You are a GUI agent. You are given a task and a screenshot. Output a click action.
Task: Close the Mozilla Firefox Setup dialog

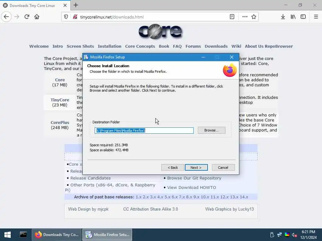[x=232, y=57]
